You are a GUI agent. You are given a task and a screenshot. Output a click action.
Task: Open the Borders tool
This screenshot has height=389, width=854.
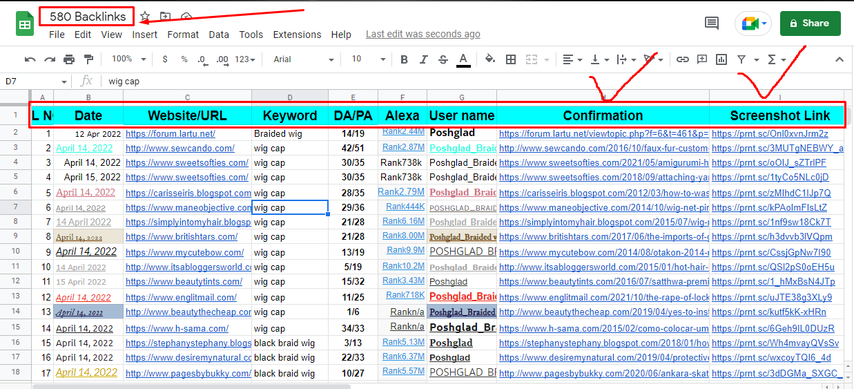511,59
